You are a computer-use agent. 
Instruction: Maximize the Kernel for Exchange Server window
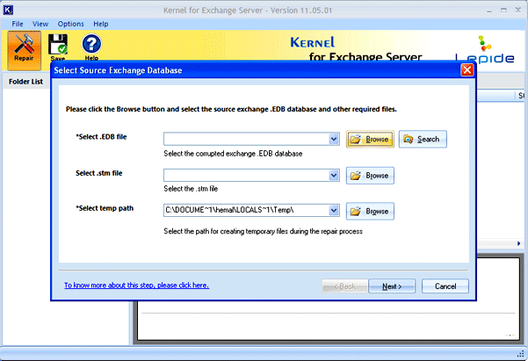coord(503,11)
